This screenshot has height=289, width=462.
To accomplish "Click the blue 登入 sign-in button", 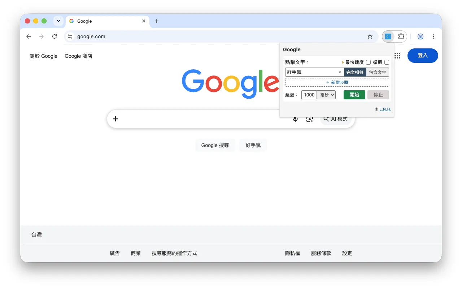I will [x=423, y=56].
